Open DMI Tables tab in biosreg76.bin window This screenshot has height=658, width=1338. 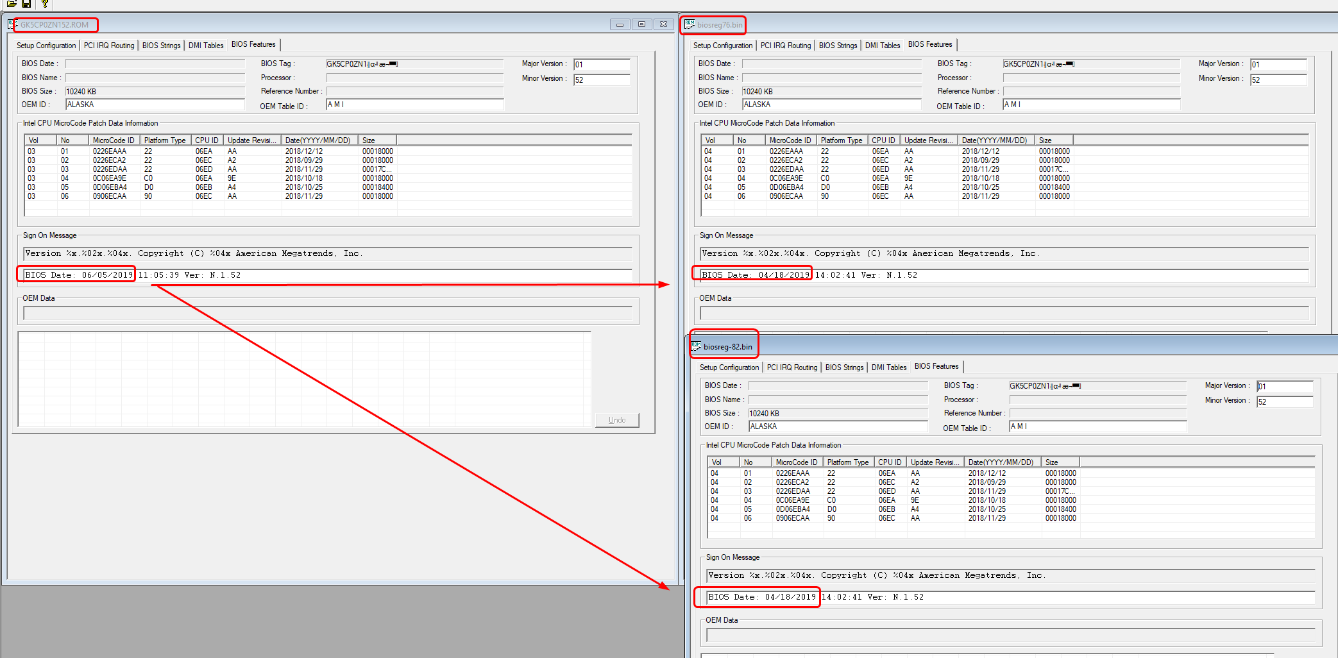(883, 46)
